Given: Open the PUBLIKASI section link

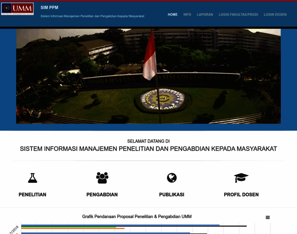Looking at the screenshot, I should (172, 195).
